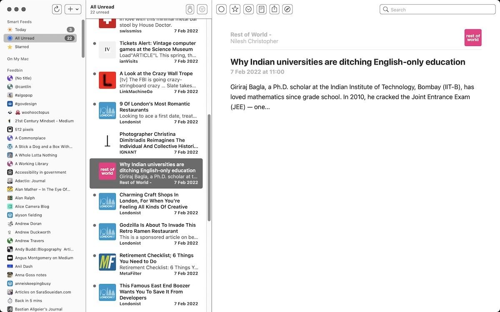500x312 pixels.
Task: Toggle Reader View for the article
Action: point(261,9)
